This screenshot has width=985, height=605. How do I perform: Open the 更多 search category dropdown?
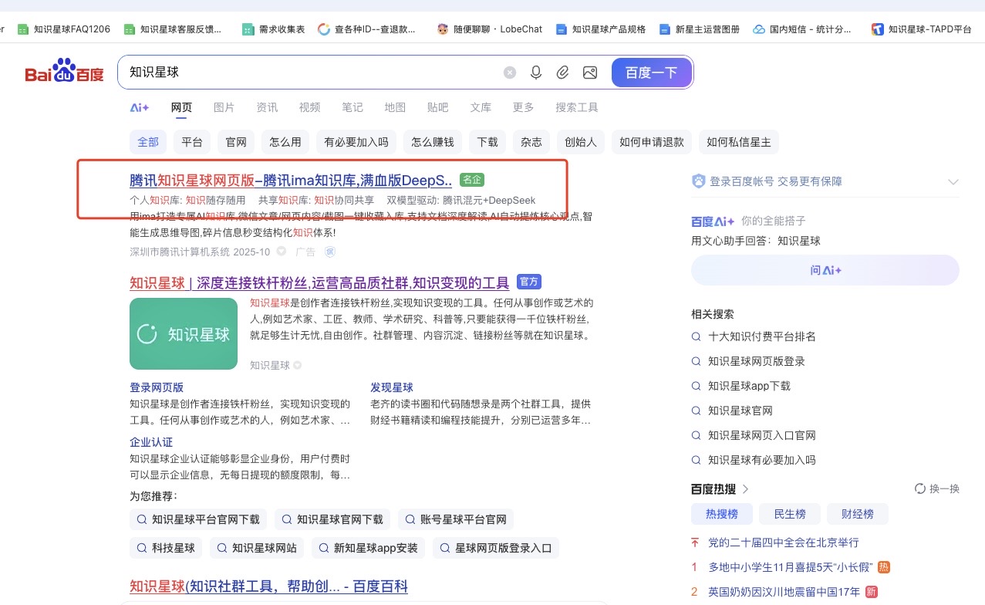click(x=523, y=107)
